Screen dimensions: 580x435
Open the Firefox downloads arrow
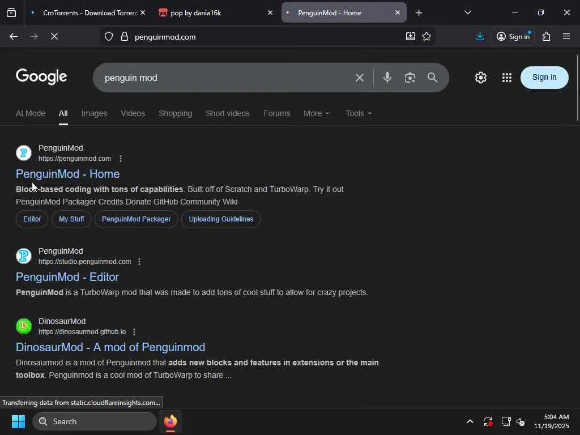pos(480,36)
